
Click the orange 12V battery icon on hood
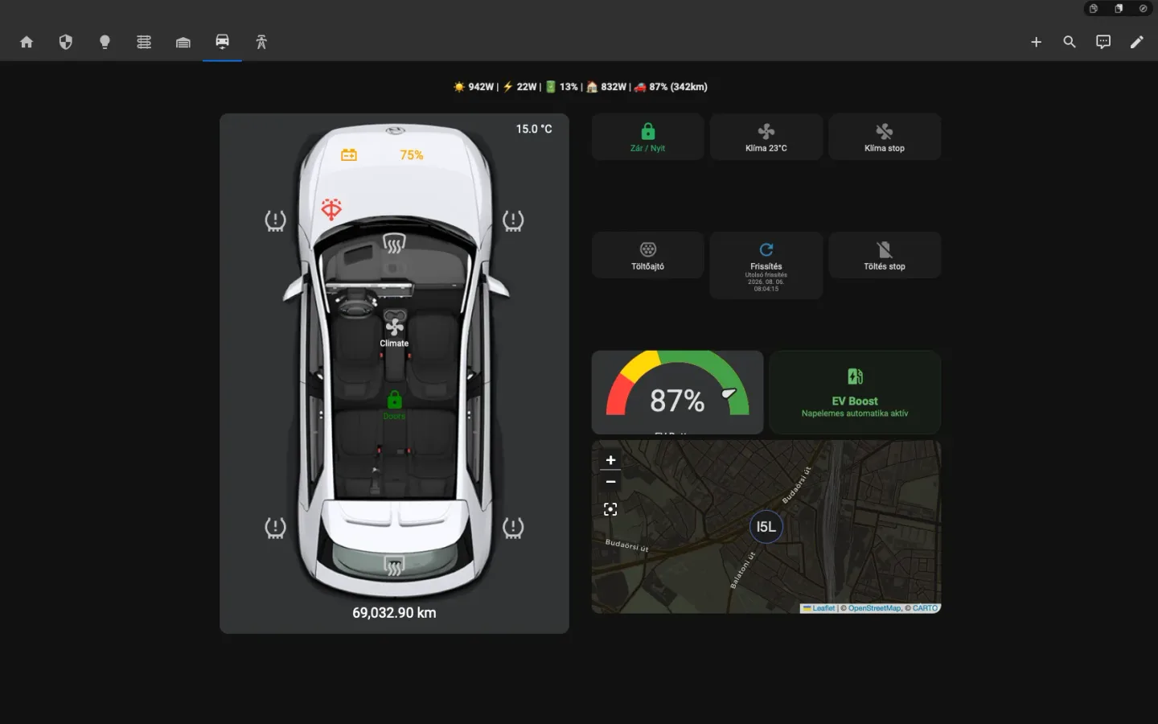(349, 155)
